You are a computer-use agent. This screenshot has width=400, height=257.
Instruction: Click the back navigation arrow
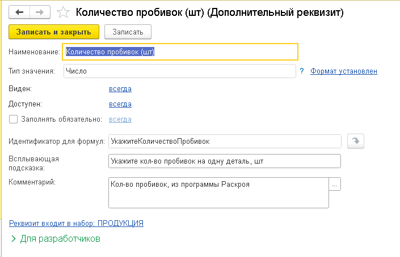point(20,11)
